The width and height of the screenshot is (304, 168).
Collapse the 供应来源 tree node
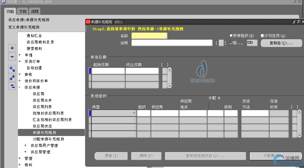click(20, 88)
